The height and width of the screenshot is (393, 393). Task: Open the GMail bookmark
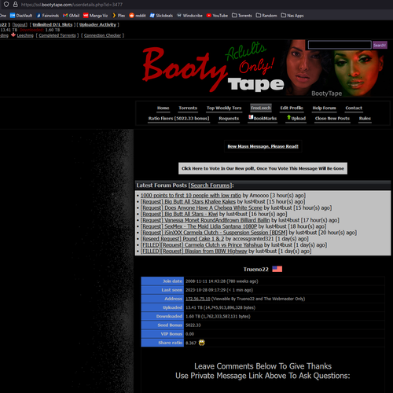click(71, 16)
